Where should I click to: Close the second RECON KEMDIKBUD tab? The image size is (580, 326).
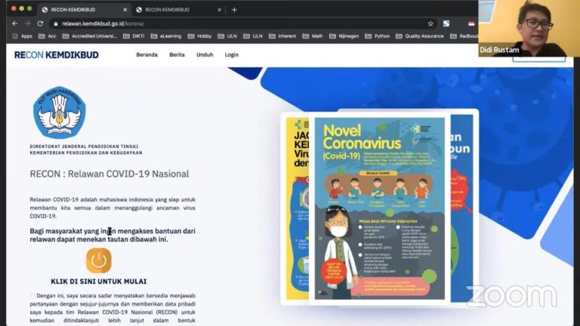point(219,10)
